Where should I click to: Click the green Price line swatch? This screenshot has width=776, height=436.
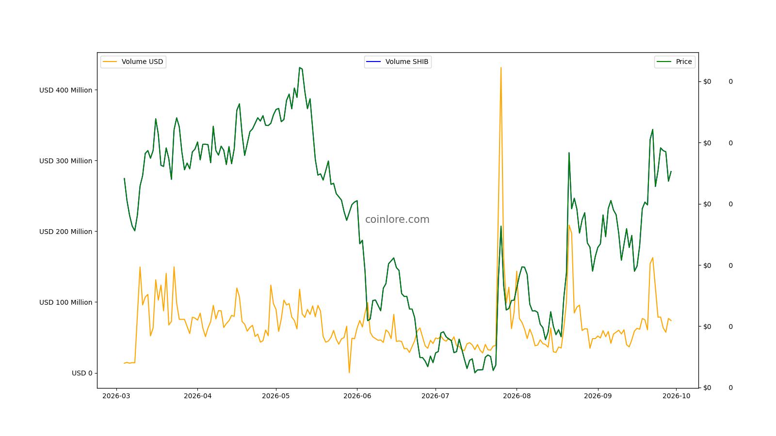tap(664, 62)
